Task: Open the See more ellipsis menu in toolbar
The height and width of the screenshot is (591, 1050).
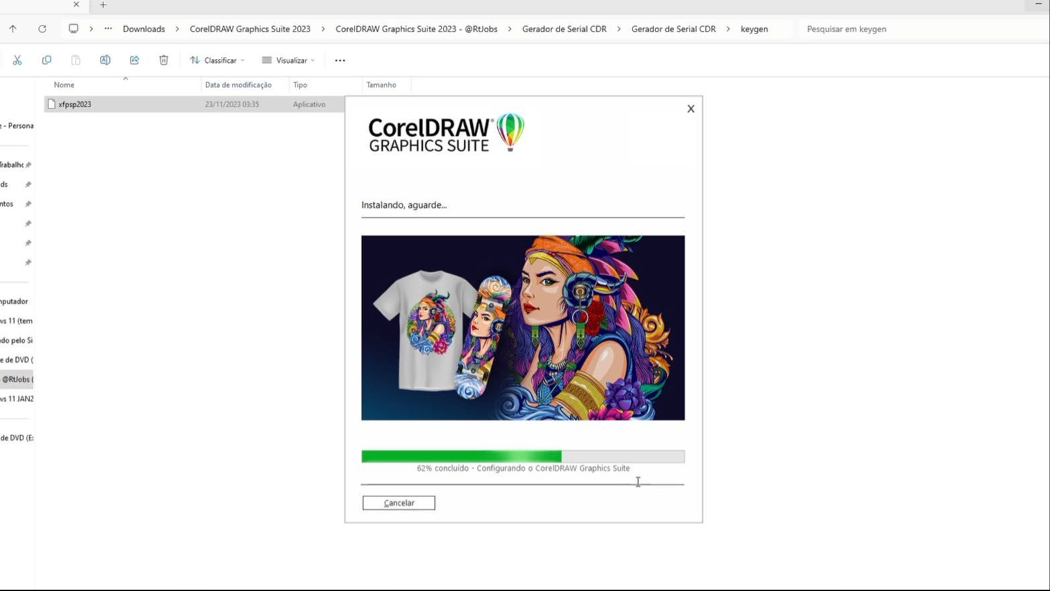Action: [x=340, y=60]
